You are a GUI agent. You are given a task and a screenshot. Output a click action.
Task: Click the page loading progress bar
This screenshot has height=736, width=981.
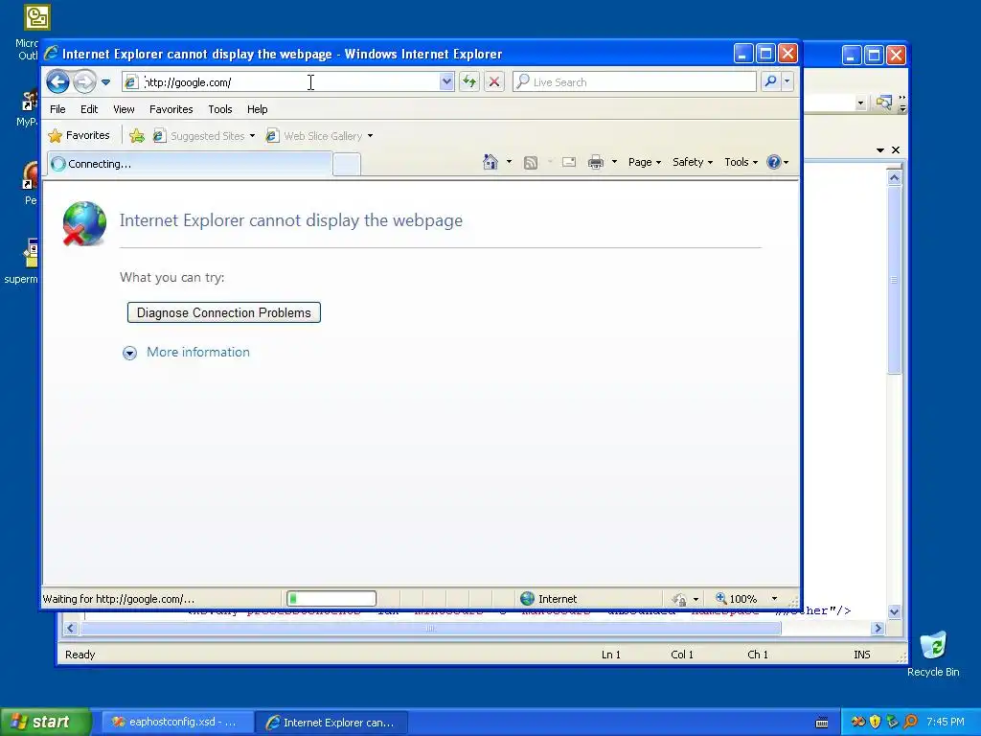pyautogui.click(x=331, y=599)
